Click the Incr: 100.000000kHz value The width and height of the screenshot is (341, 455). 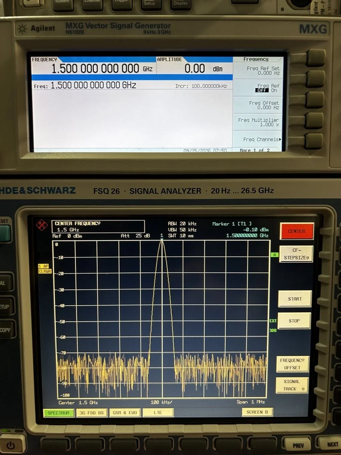[x=201, y=86]
